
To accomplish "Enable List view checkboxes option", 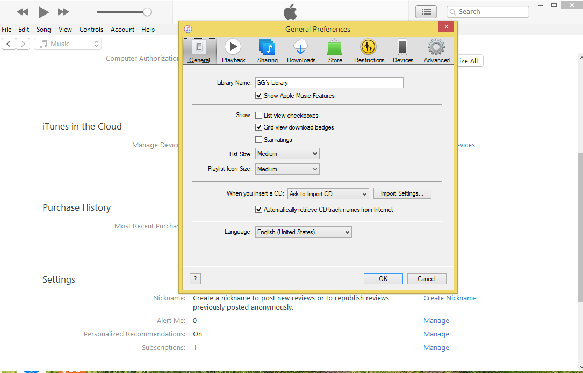I will point(259,115).
